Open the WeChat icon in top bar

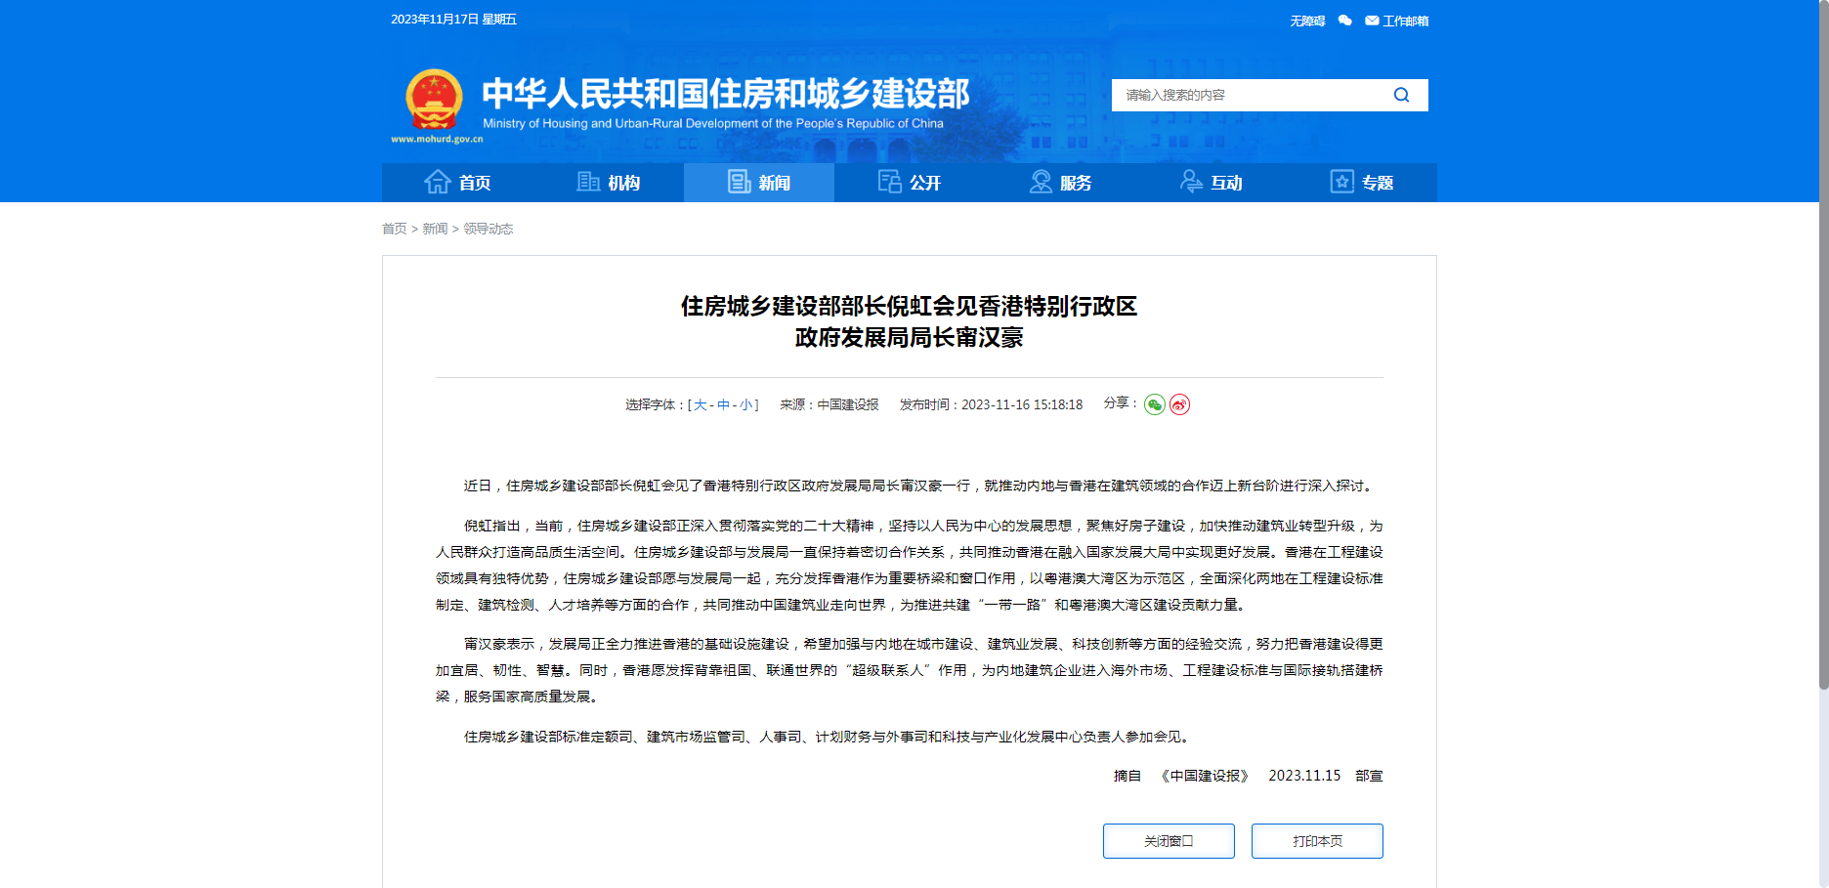[1345, 21]
